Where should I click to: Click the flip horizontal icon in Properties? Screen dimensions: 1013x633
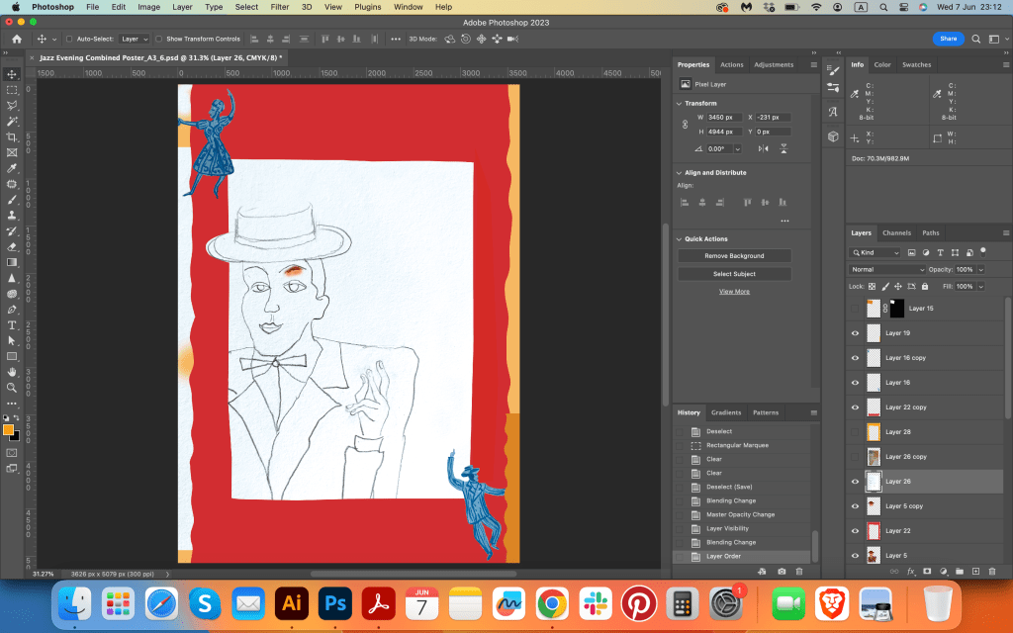click(763, 148)
